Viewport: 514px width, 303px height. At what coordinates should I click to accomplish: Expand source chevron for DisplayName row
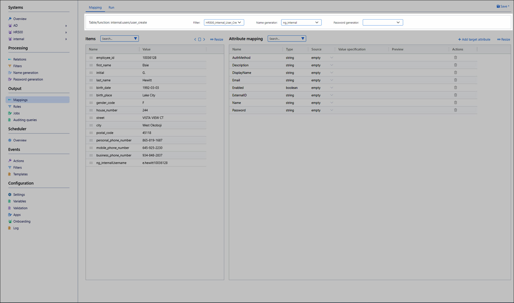331,73
